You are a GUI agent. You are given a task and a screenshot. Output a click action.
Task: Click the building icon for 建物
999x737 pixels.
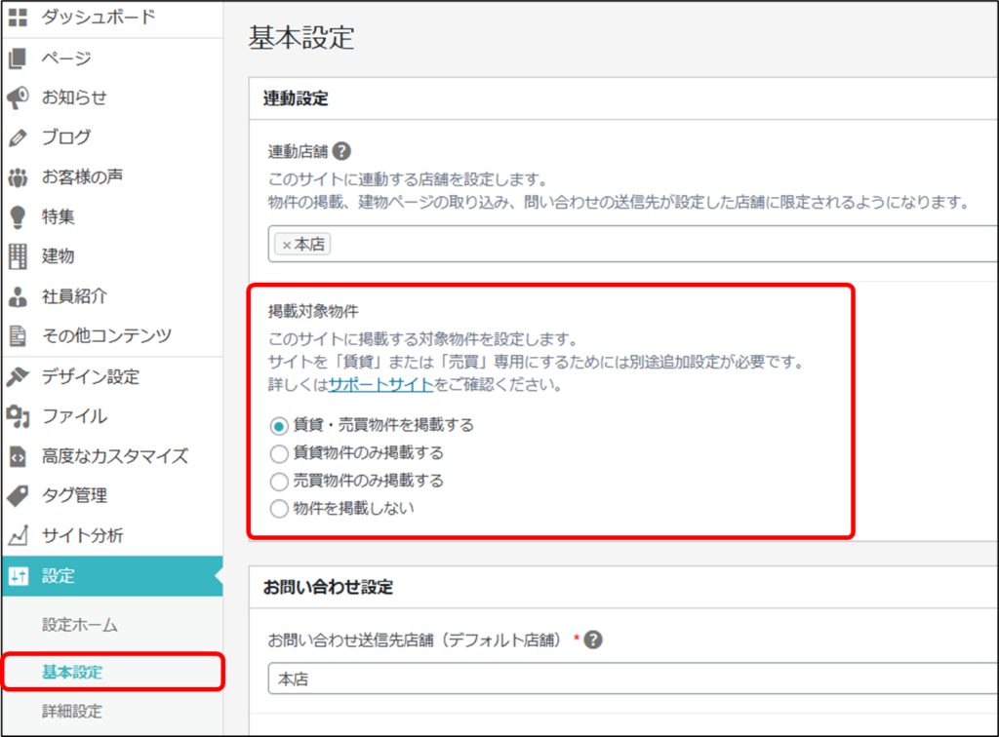coord(18,256)
